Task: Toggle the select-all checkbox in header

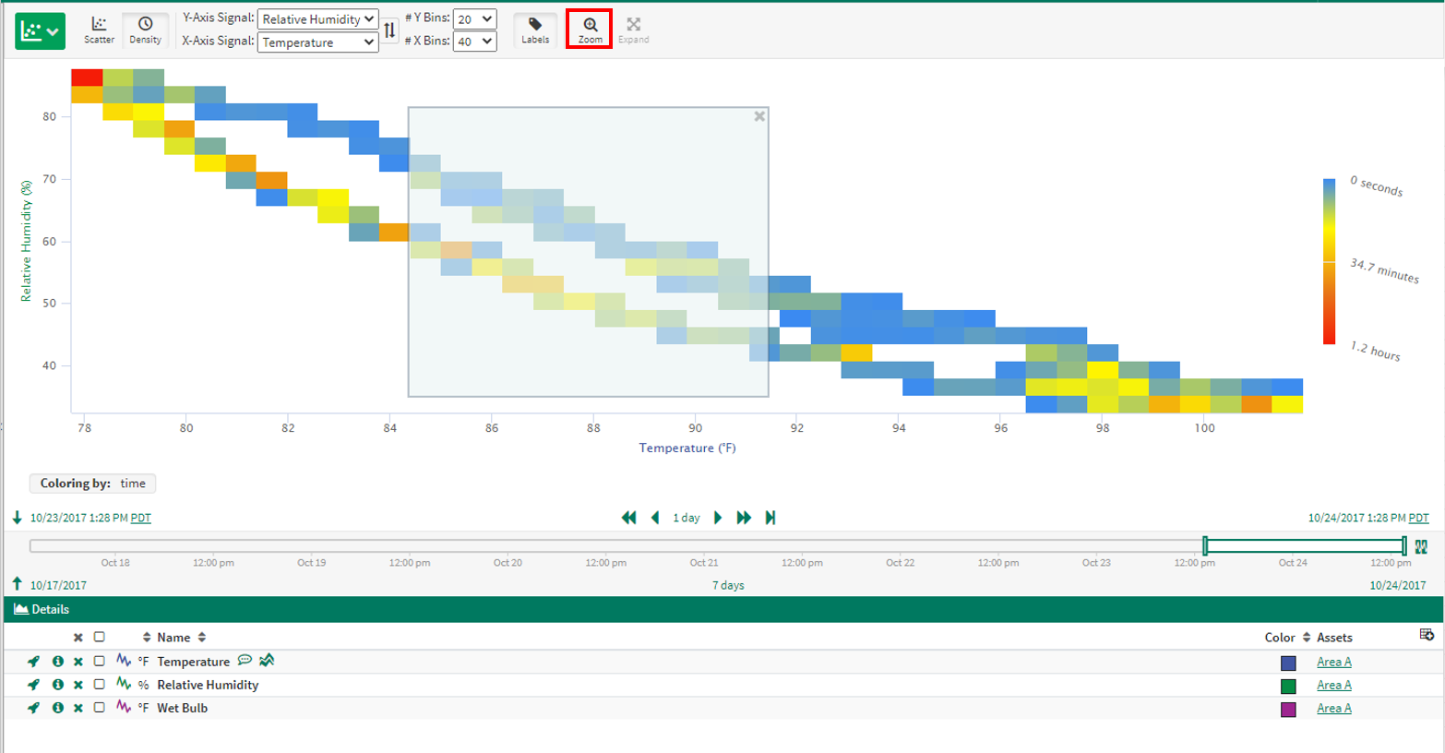Action: pyautogui.click(x=100, y=638)
